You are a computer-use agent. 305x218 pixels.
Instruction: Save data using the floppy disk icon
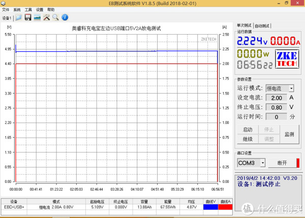(x=28, y=17)
